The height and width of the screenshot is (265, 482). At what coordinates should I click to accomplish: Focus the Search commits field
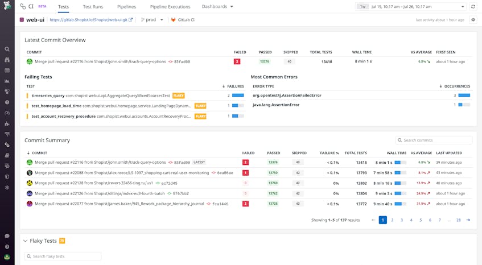point(434,140)
